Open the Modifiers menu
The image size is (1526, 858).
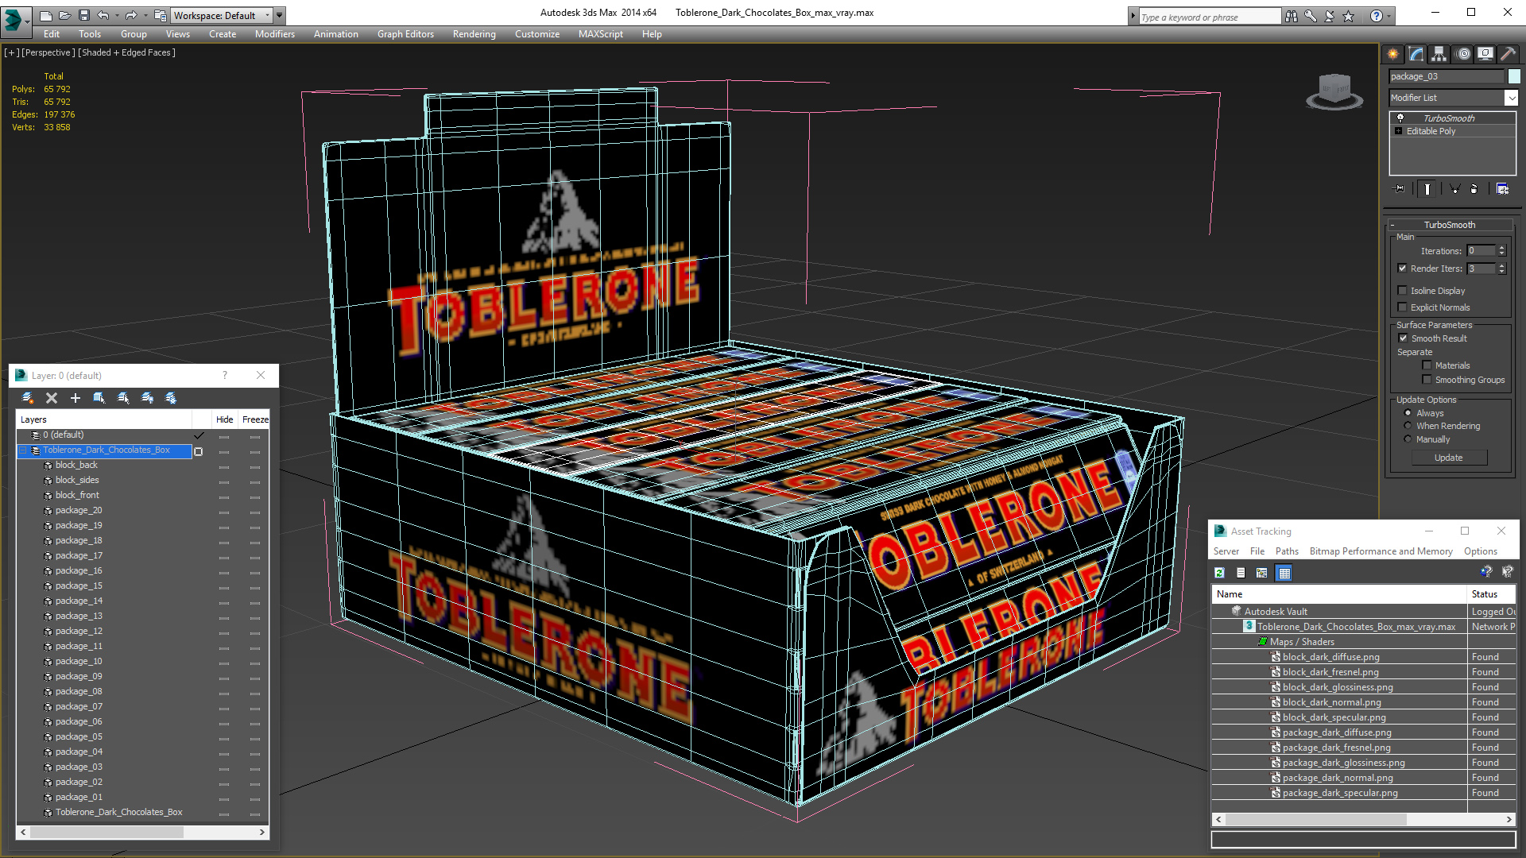pyautogui.click(x=274, y=34)
